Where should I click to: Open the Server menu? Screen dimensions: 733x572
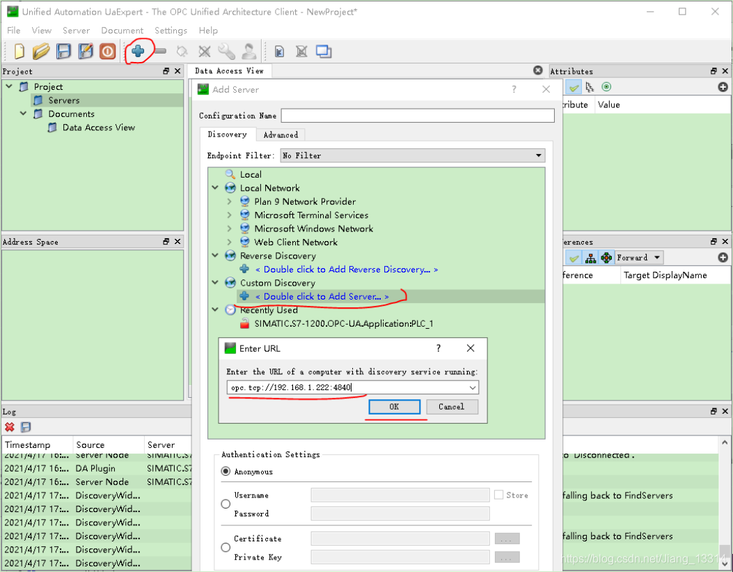(76, 31)
